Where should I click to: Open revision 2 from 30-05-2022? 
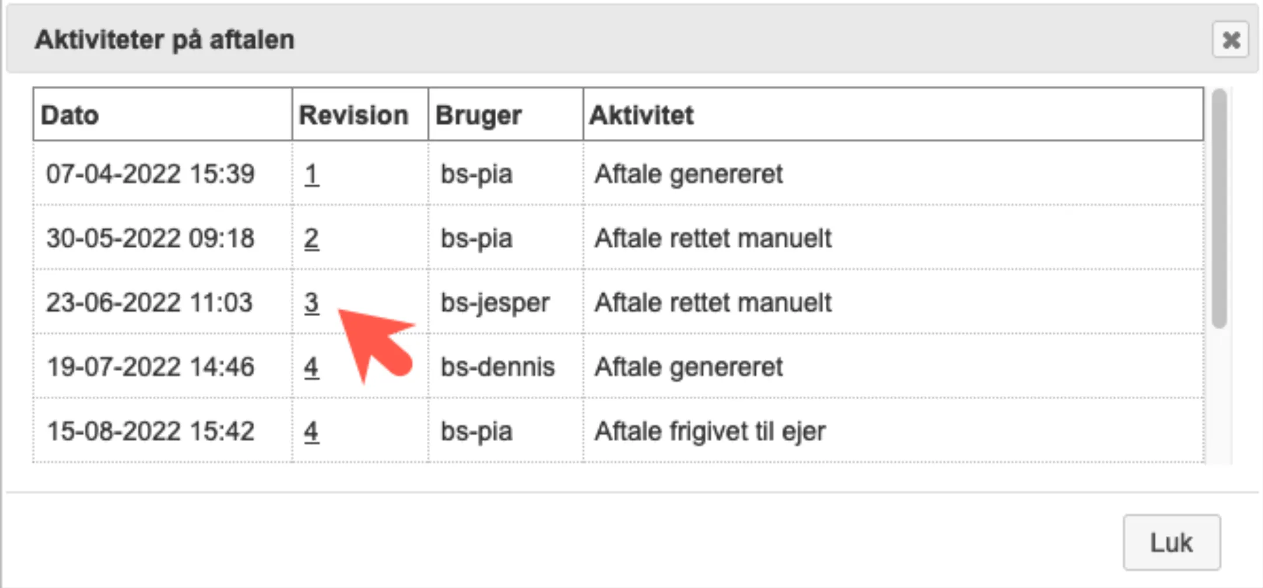point(311,238)
